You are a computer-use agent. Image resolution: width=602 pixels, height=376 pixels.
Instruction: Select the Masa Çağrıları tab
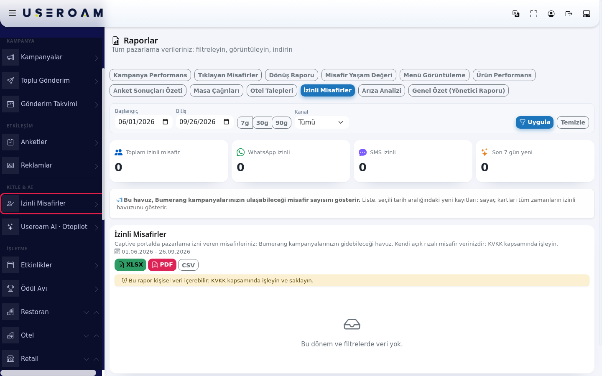coord(216,91)
